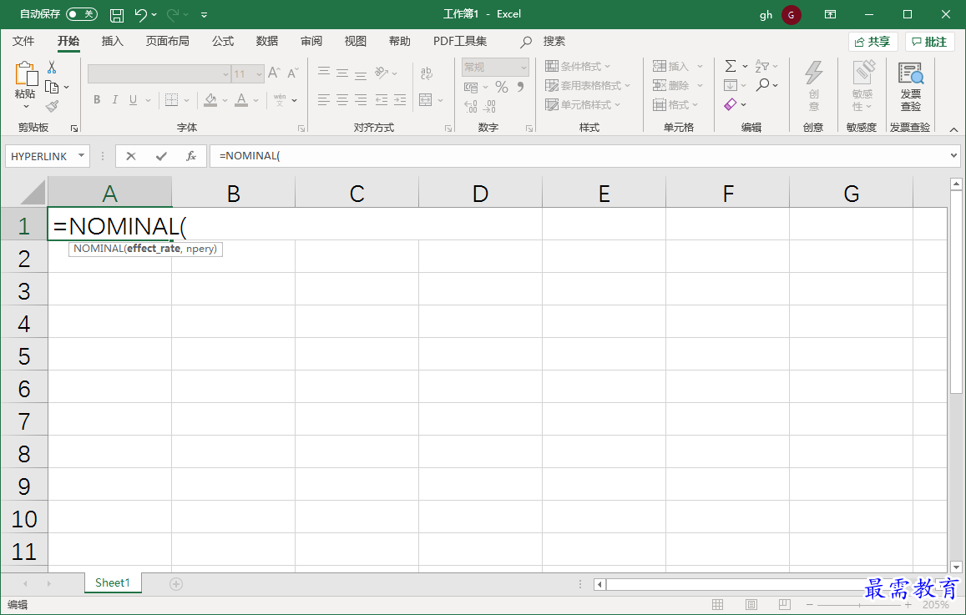Select the Sheet1 tab

113,583
